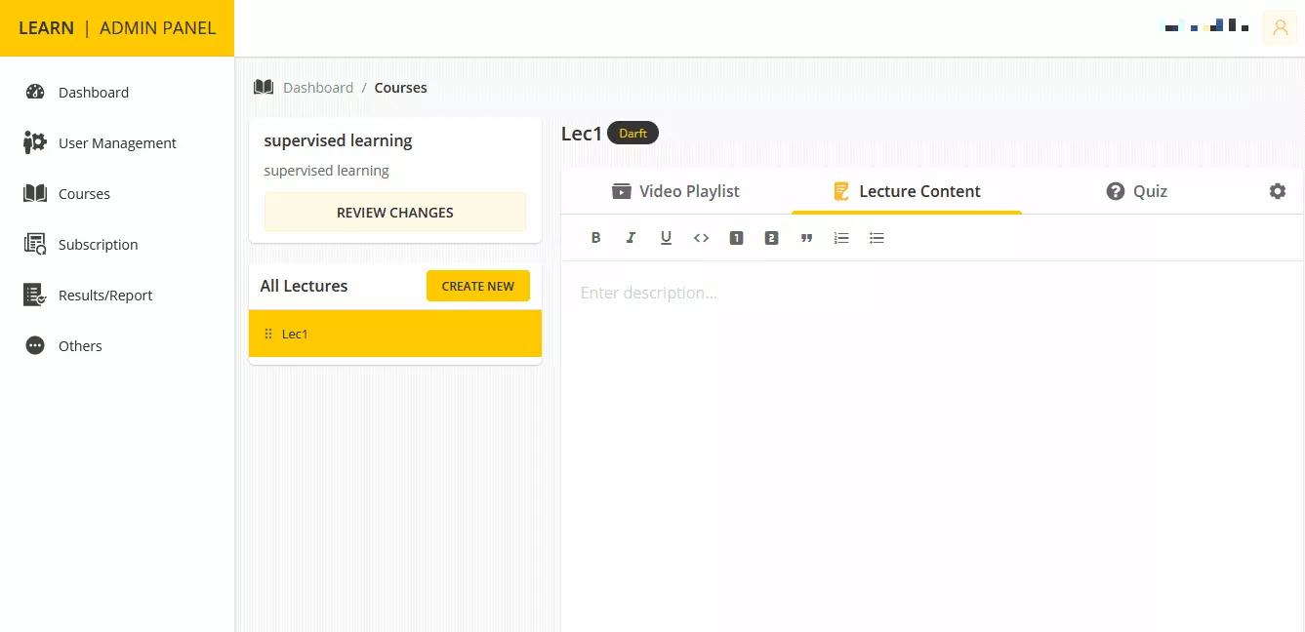The height and width of the screenshot is (632, 1305).
Task: Select Lecture Content tab
Action: 906,191
